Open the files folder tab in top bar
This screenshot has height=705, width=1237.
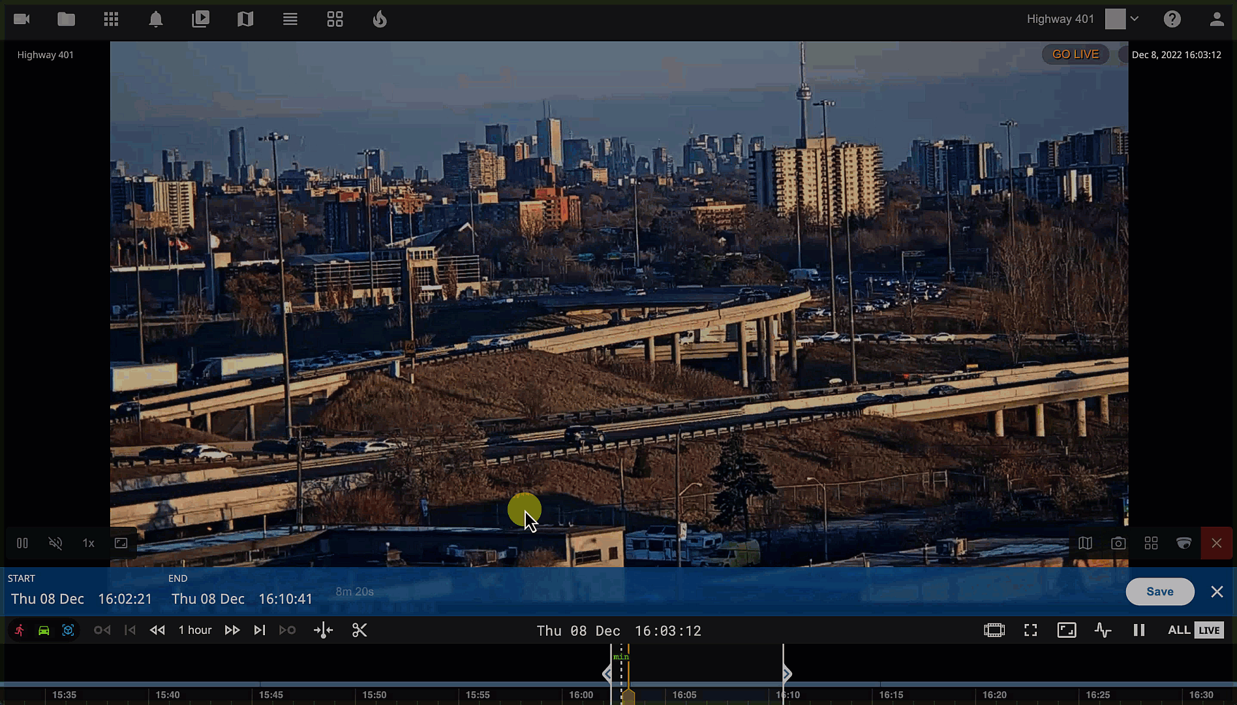coord(66,20)
